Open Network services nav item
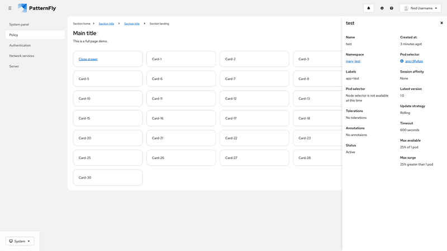Image resolution: width=447 pixels, height=251 pixels. 22,56
